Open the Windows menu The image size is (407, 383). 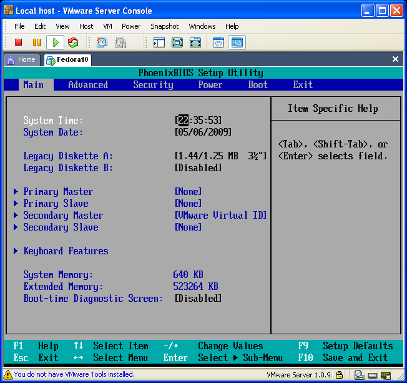[202, 26]
